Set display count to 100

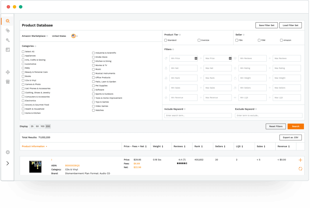42,126
